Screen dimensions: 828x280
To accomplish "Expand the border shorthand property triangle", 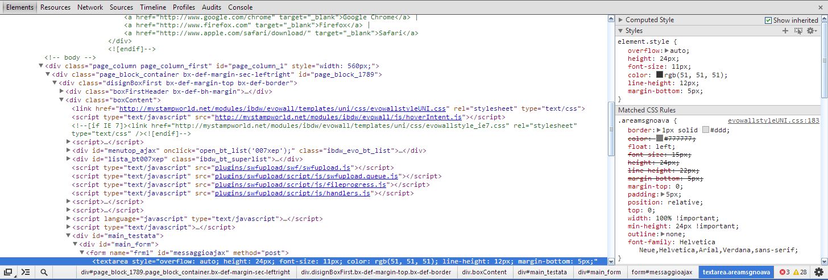I will [659, 130].
